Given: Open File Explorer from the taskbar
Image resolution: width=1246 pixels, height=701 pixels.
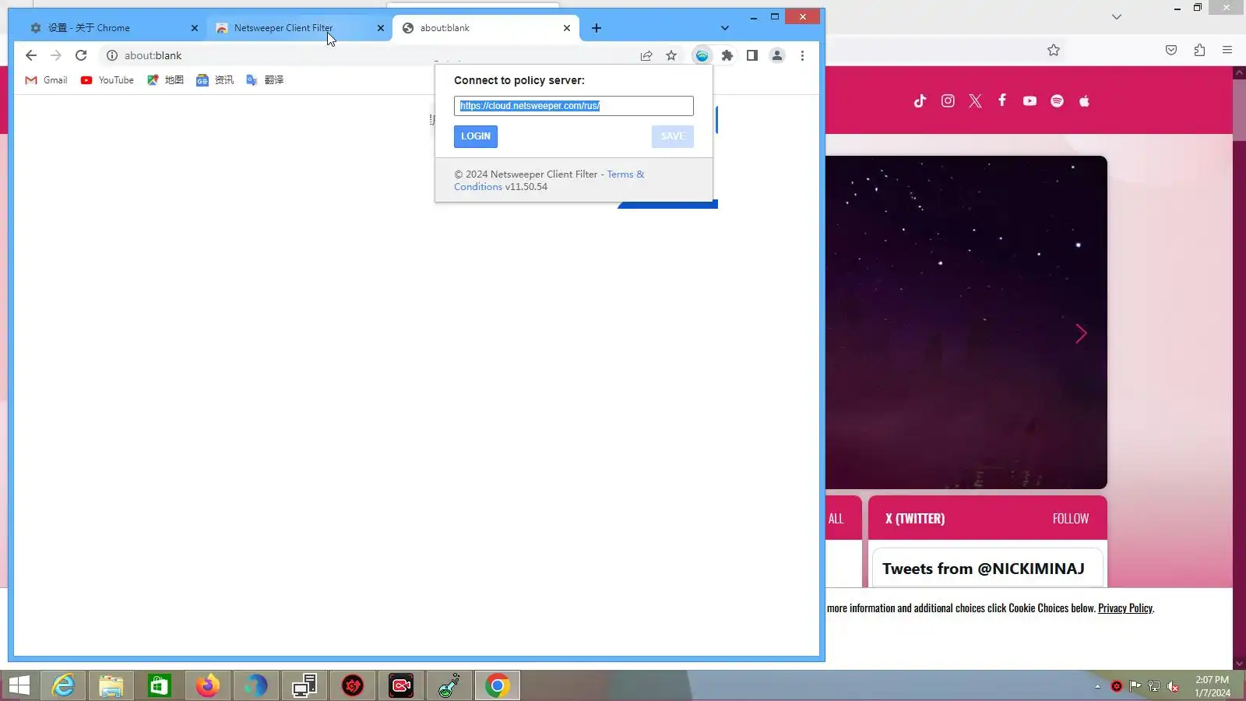Looking at the screenshot, I should pyautogui.click(x=111, y=685).
